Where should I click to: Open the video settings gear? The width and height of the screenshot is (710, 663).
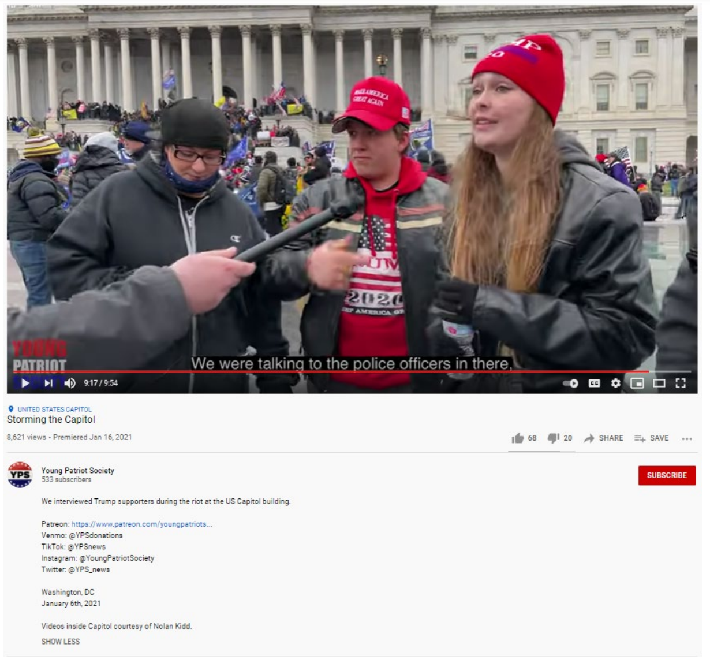tap(616, 383)
